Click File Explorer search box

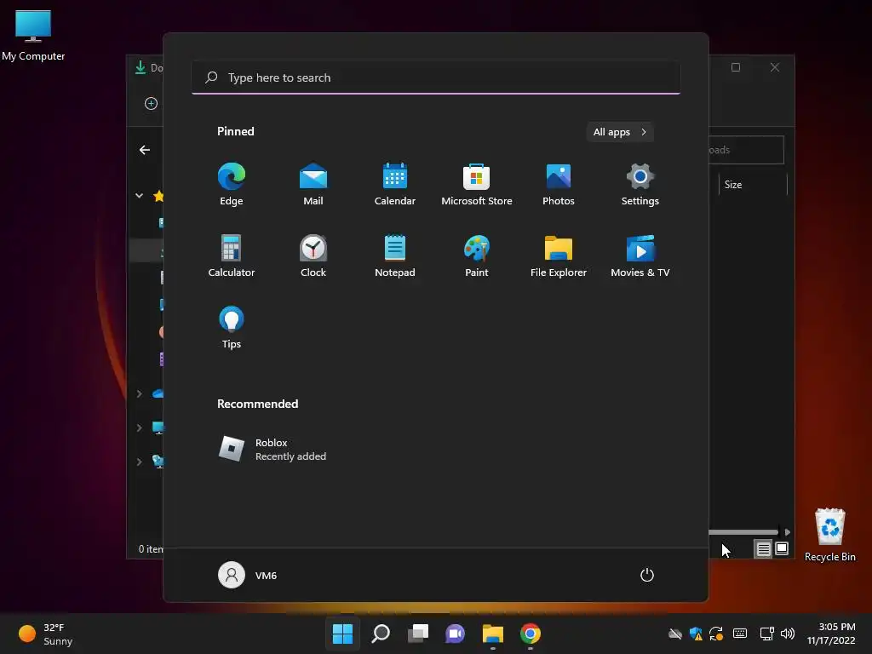pyautogui.click(x=746, y=150)
